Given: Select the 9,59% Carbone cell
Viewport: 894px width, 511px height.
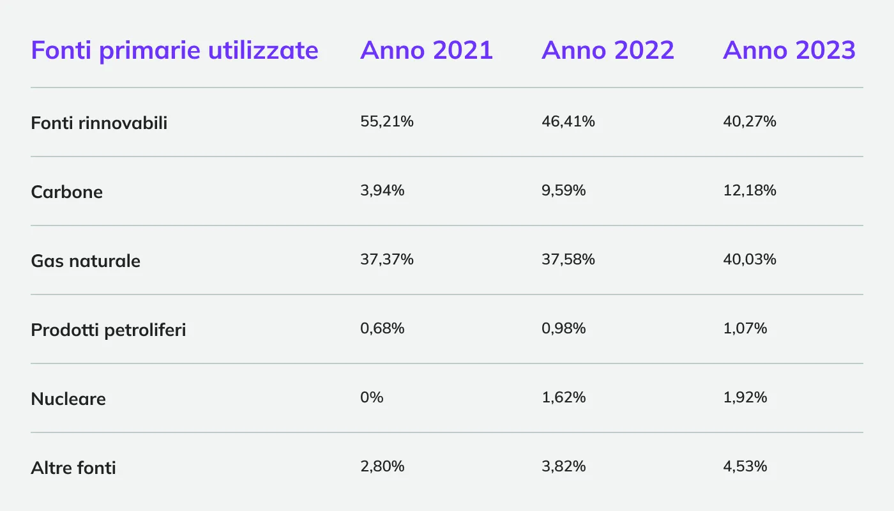Looking at the screenshot, I should [x=564, y=190].
